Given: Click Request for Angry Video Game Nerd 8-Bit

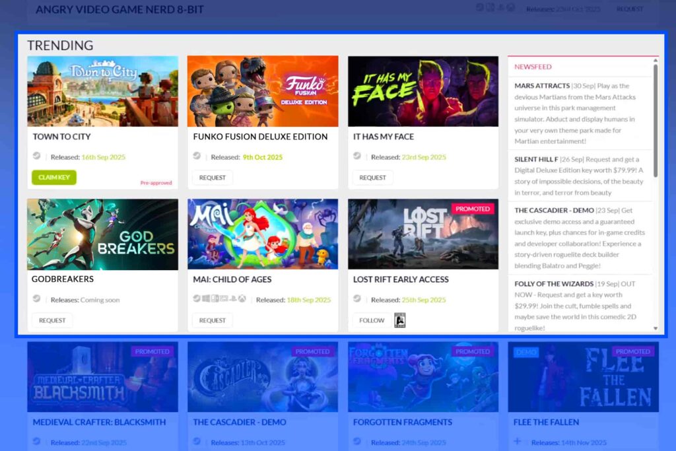Looking at the screenshot, I should coord(629,9).
